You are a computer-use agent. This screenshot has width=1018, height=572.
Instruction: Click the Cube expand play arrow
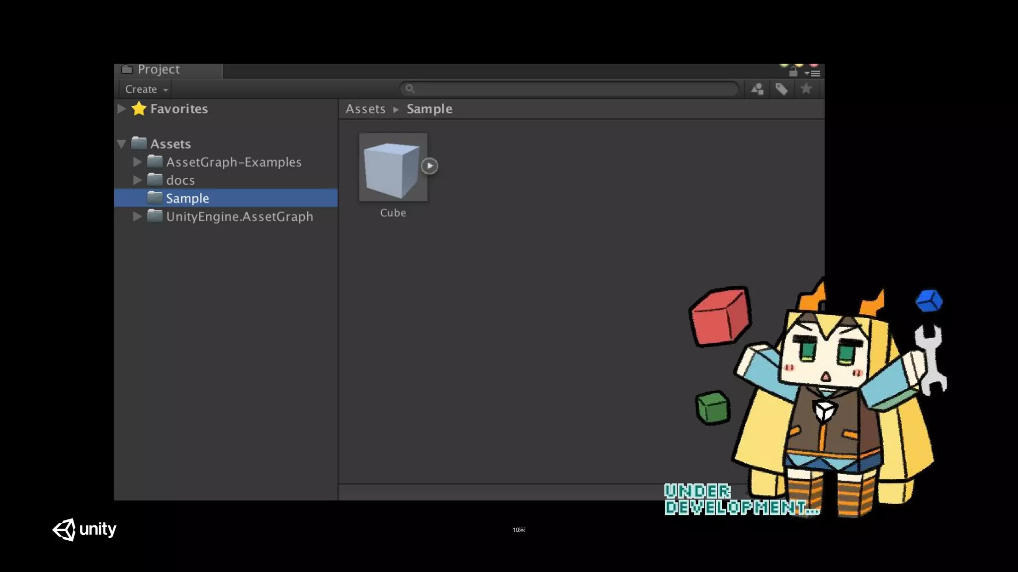[429, 166]
